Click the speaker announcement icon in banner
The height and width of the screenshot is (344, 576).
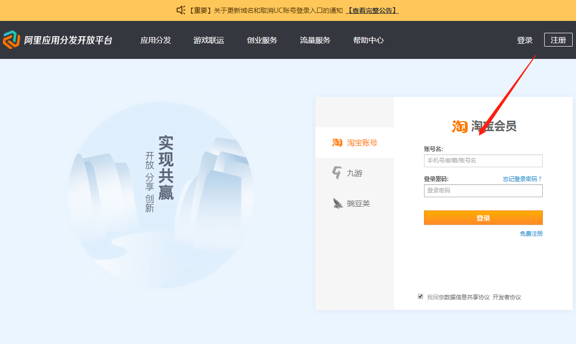(181, 10)
